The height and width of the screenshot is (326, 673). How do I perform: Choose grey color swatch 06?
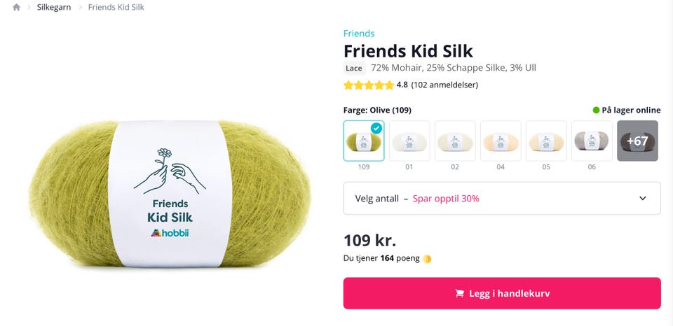(592, 141)
